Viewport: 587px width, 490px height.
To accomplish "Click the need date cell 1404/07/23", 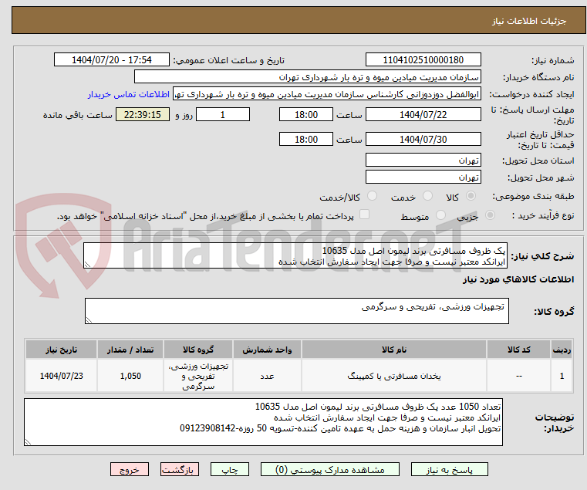I will 62,376.
